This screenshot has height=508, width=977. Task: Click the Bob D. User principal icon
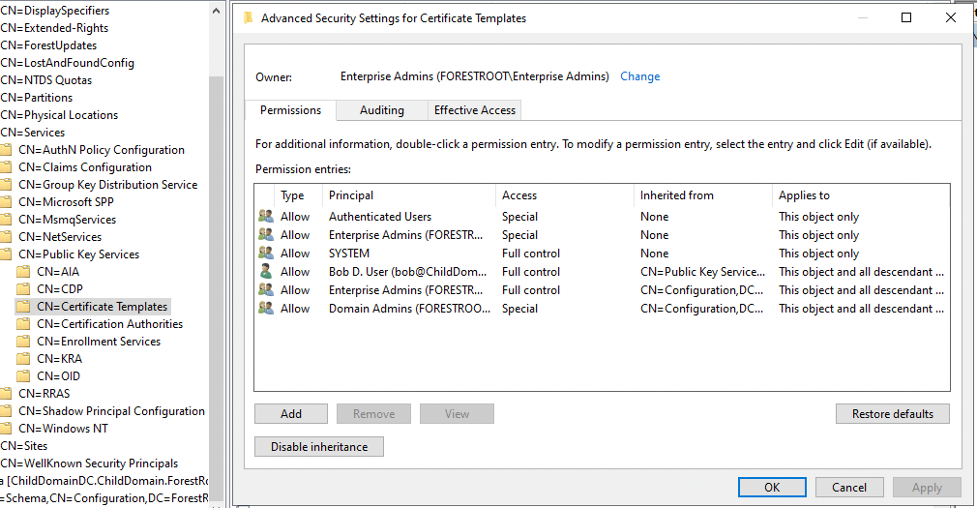[x=266, y=272]
